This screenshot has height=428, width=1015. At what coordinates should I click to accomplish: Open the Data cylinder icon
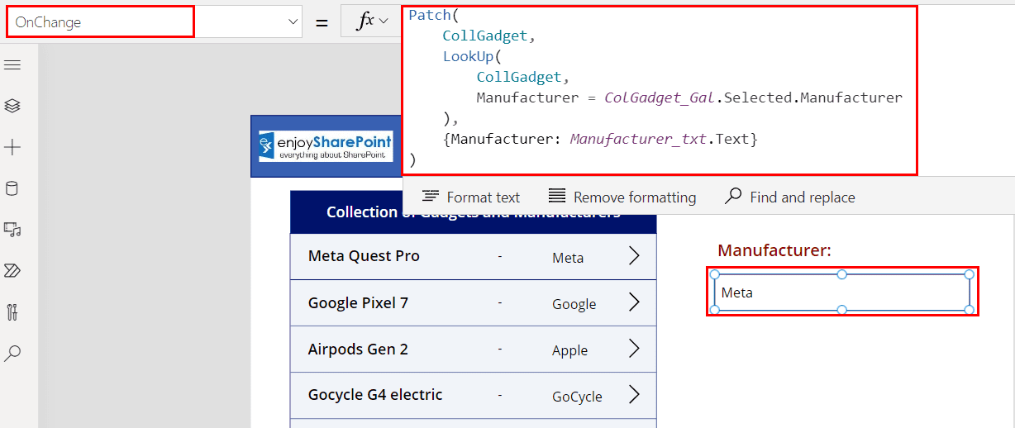pyautogui.click(x=12, y=188)
